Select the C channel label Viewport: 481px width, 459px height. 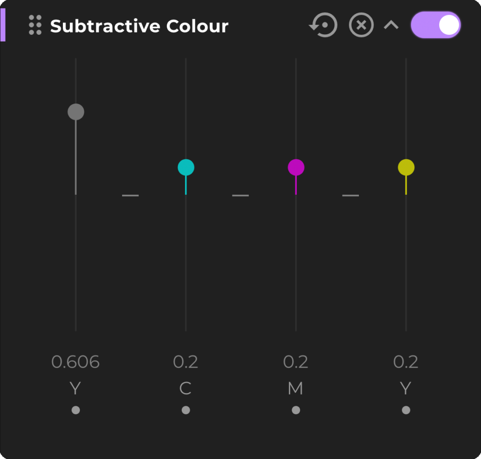[x=186, y=388]
